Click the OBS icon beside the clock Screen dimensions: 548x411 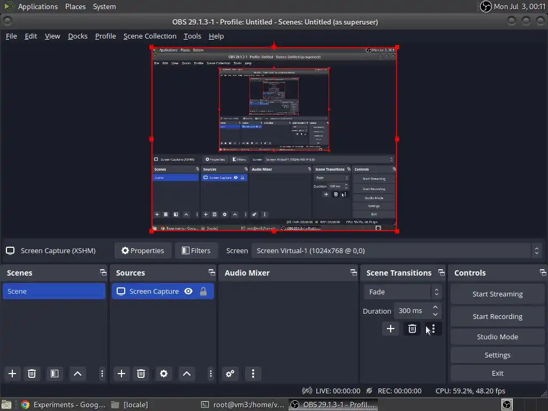(x=485, y=6)
